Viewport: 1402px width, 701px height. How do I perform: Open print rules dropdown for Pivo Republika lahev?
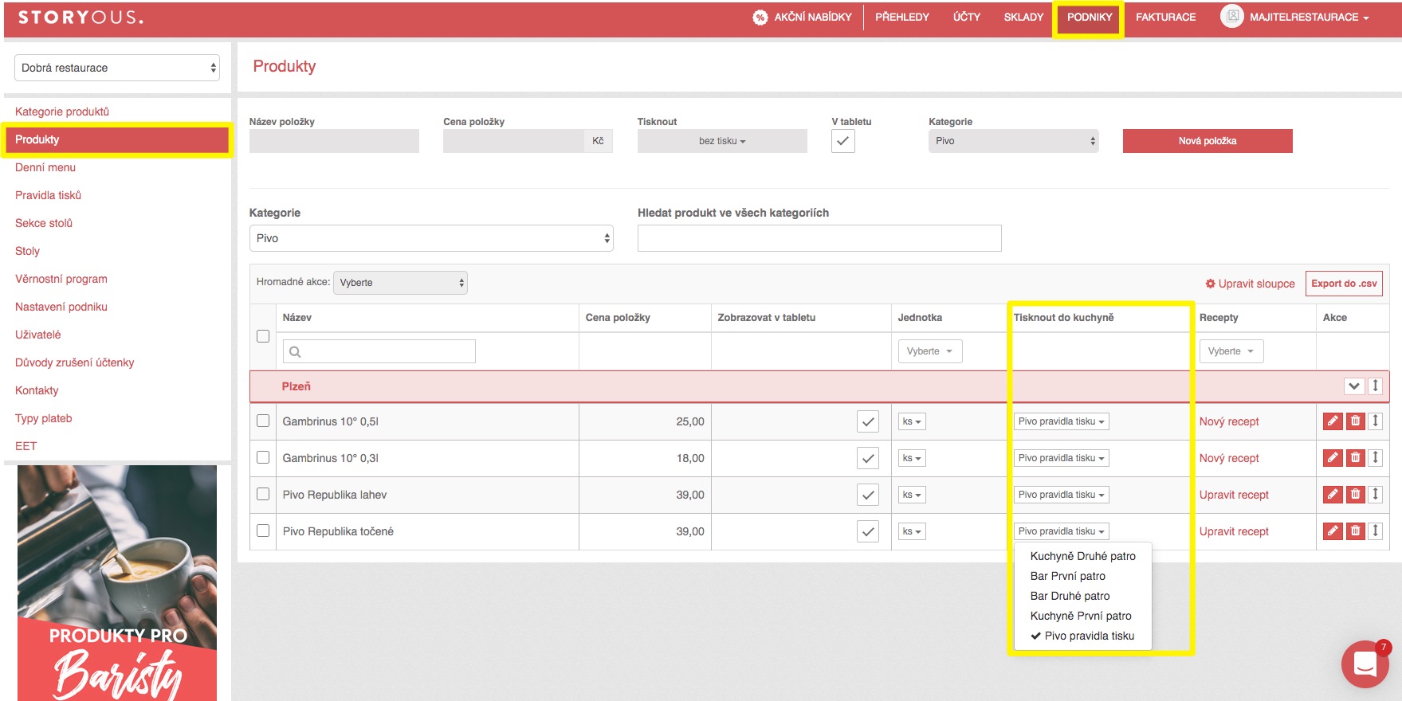tap(1061, 495)
